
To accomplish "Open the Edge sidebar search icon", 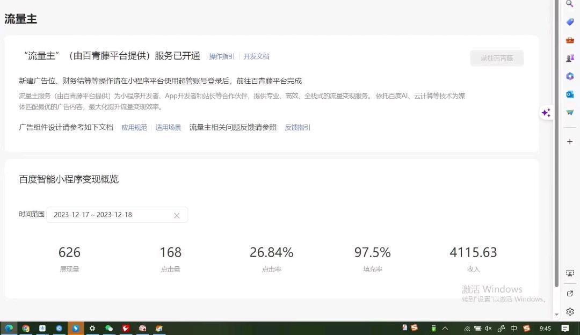I will (x=570, y=3).
